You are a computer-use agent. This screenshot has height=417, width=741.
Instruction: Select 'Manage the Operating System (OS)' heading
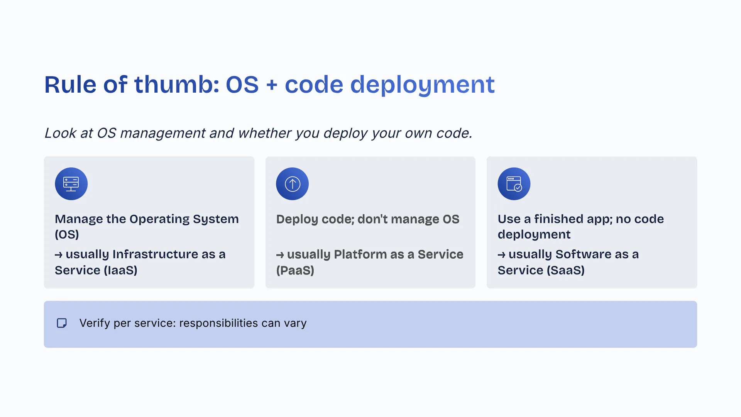pyautogui.click(x=147, y=219)
